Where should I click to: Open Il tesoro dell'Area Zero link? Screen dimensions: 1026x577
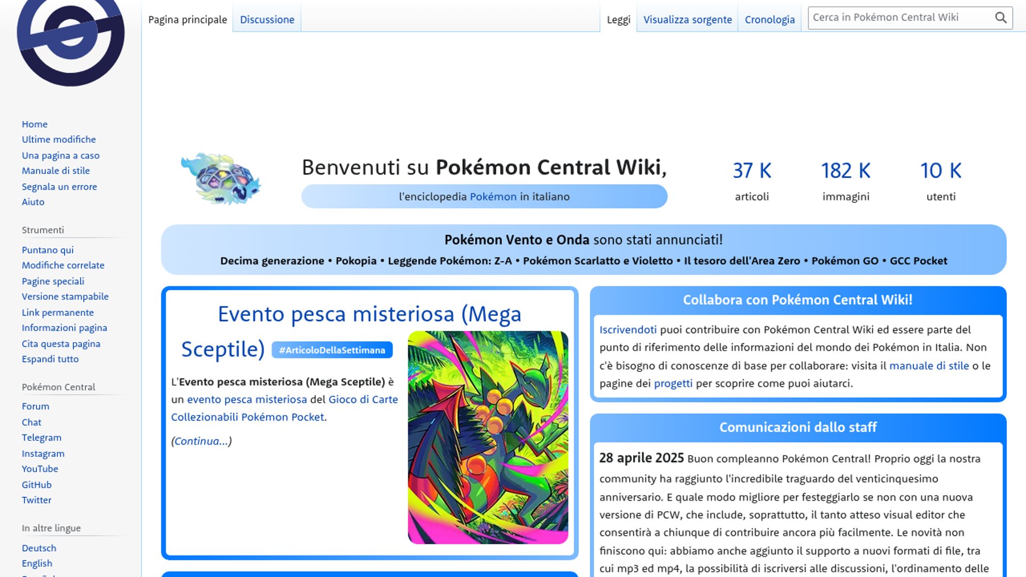pos(742,261)
